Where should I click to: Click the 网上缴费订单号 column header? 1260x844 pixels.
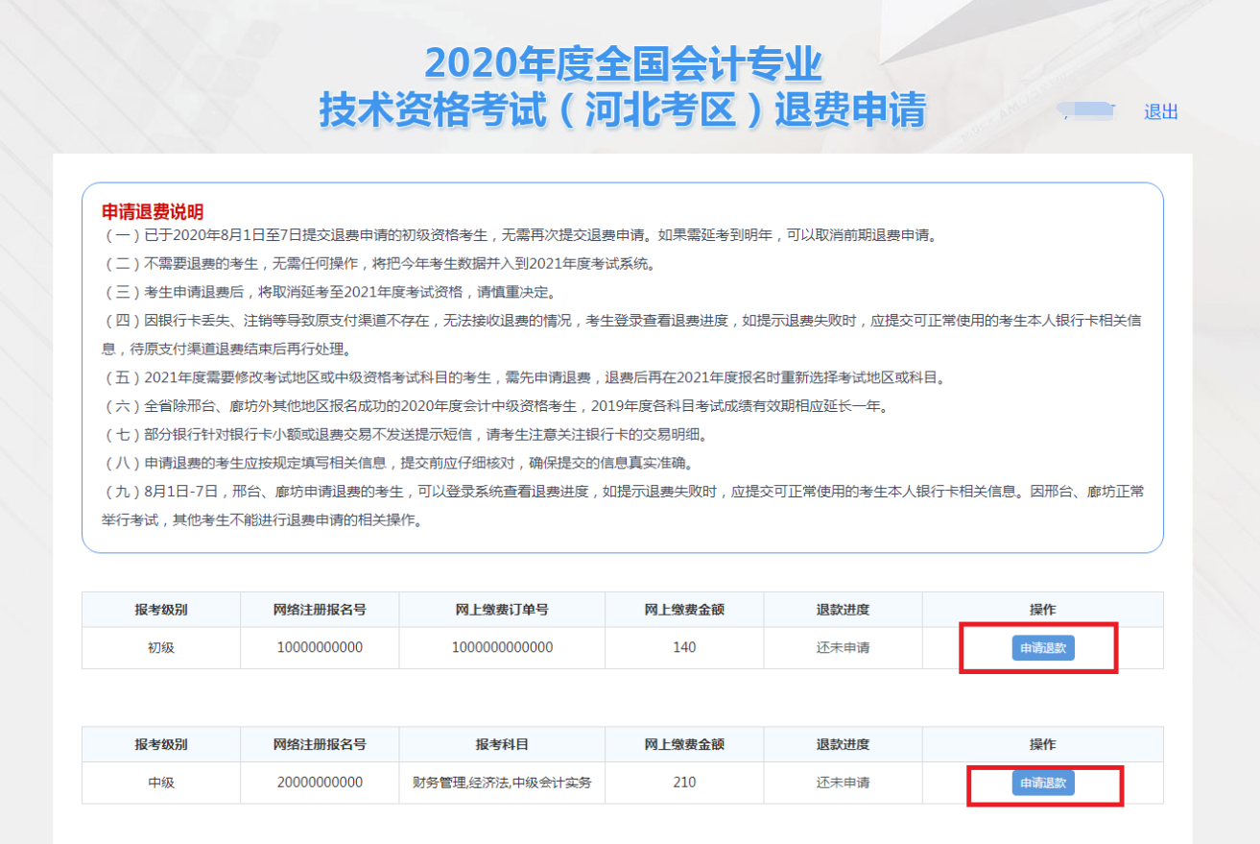point(502,610)
